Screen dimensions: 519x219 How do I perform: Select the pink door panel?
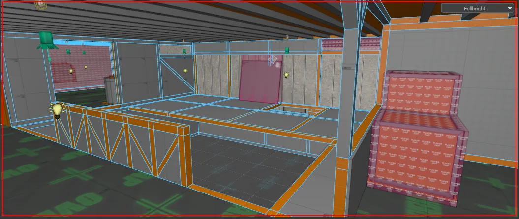(x=260, y=79)
